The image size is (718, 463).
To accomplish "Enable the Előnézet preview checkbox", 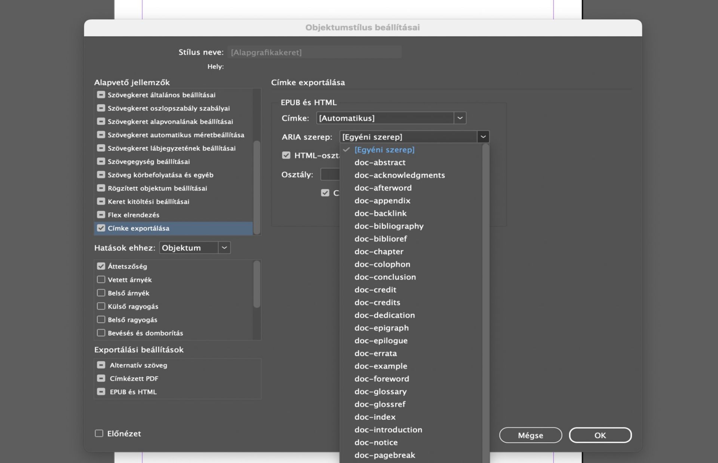I will 99,433.
